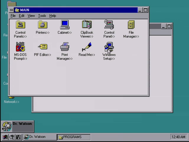Open the Printers folder icon
Screen dimensions: 189x142
point(43,25)
